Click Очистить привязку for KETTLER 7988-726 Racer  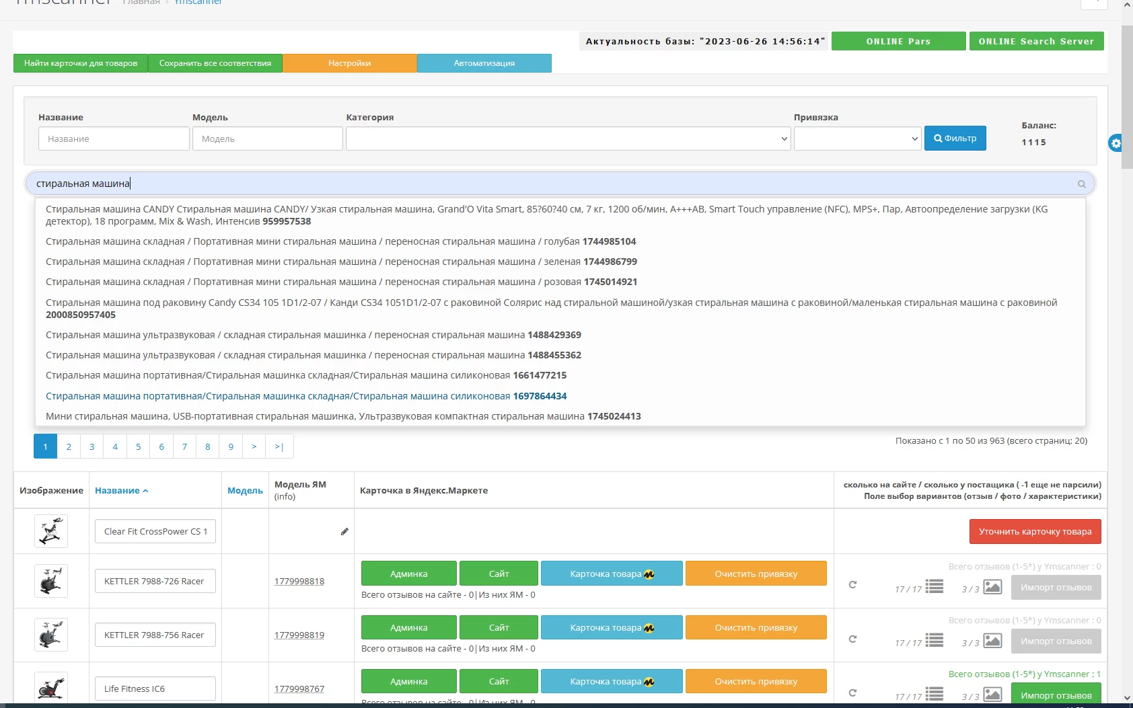coord(756,574)
